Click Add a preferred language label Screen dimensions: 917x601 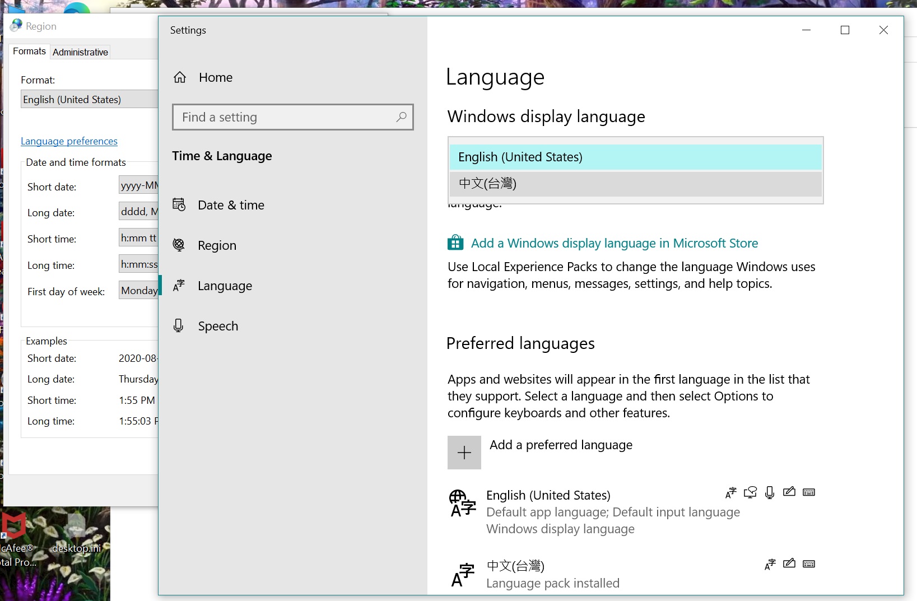[561, 445]
